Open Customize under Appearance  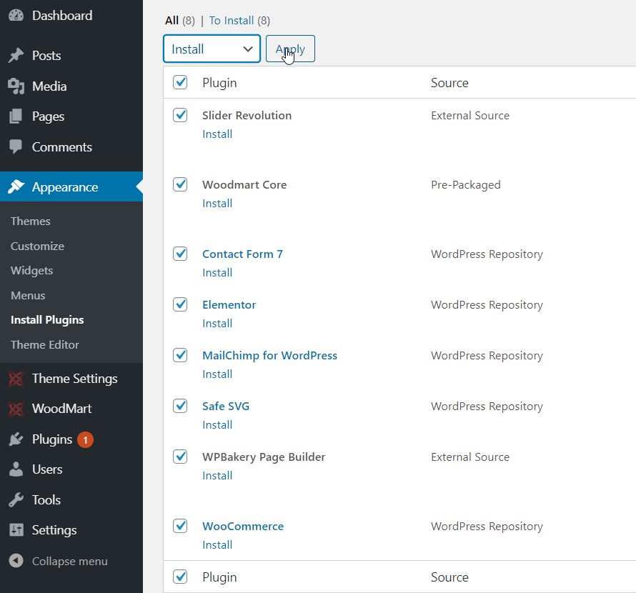click(x=37, y=246)
